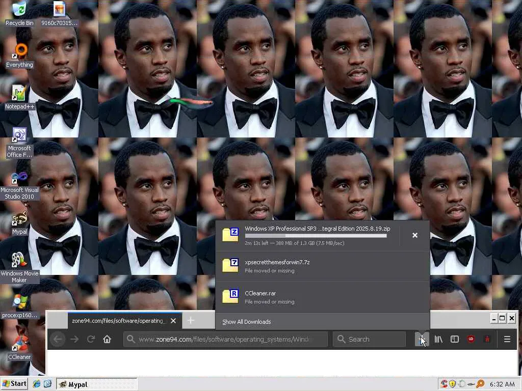
Task: Click Show All Downloads link
Action: 246,322
